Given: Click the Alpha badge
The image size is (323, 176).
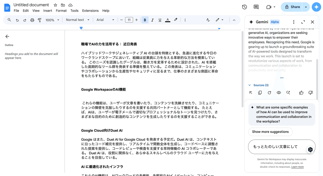Looking at the screenshot, I should click(x=275, y=22).
